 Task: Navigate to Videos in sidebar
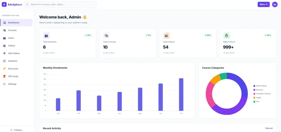pos(16,46)
